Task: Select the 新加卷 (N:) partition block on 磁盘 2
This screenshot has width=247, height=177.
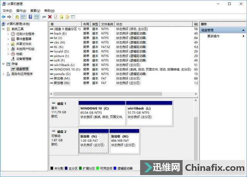Action: coord(93,141)
